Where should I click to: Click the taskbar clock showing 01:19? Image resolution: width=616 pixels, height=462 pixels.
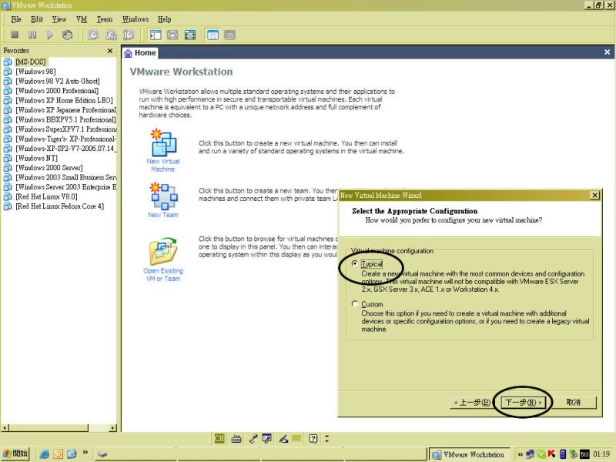click(601, 454)
